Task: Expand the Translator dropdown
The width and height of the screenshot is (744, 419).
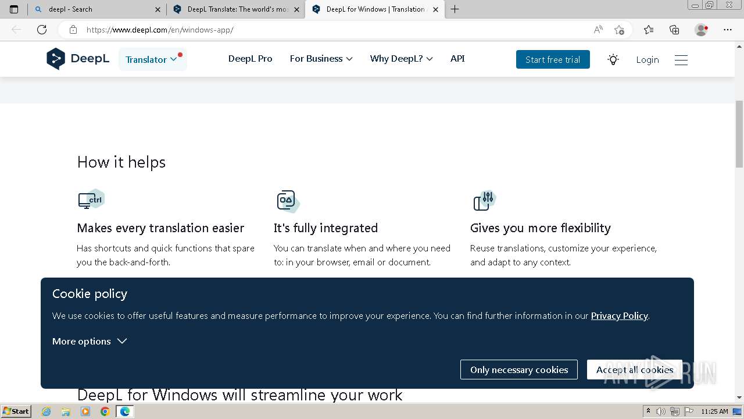Action: (x=152, y=59)
